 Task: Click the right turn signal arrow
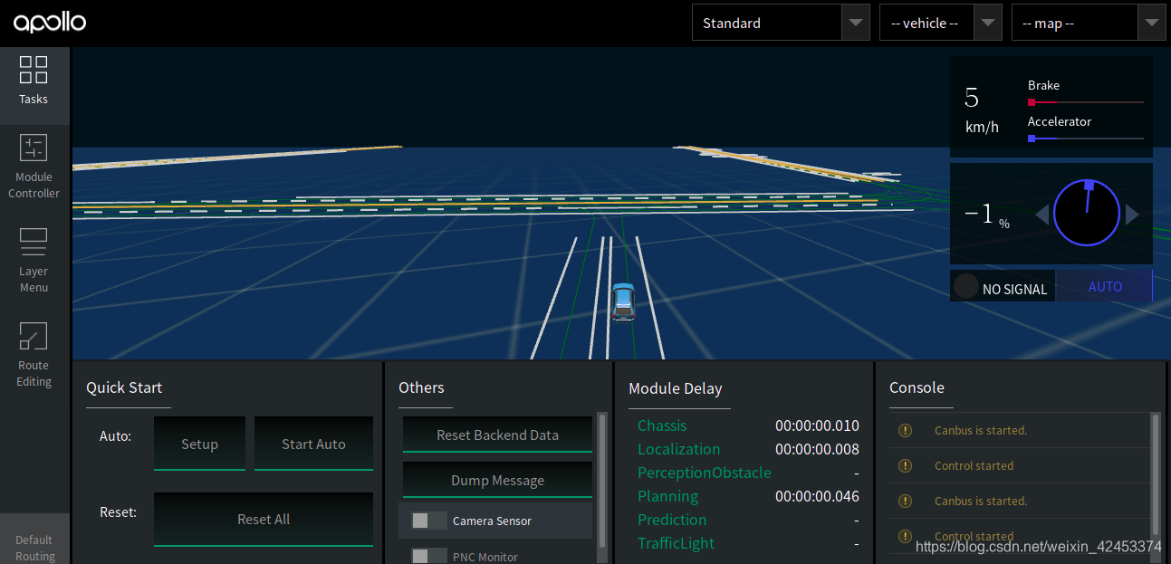tap(1132, 215)
